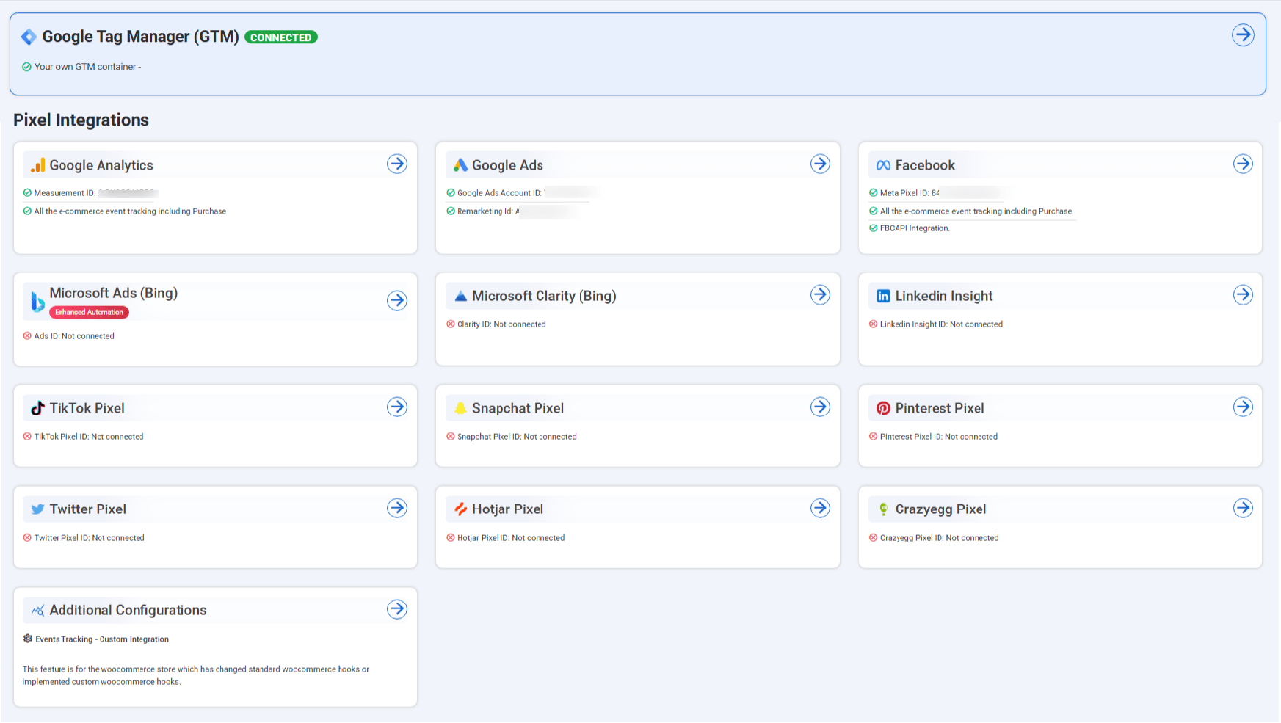
Task: Click 'Snapchat Pixel ID: Not connected' text
Action: [x=517, y=437]
